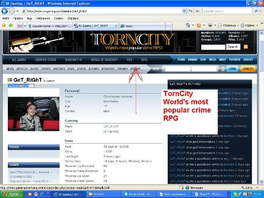The width and height of the screenshot is (264, 198).
Task: Click the SK Gaming team link
Action: [x=111, y=131]
